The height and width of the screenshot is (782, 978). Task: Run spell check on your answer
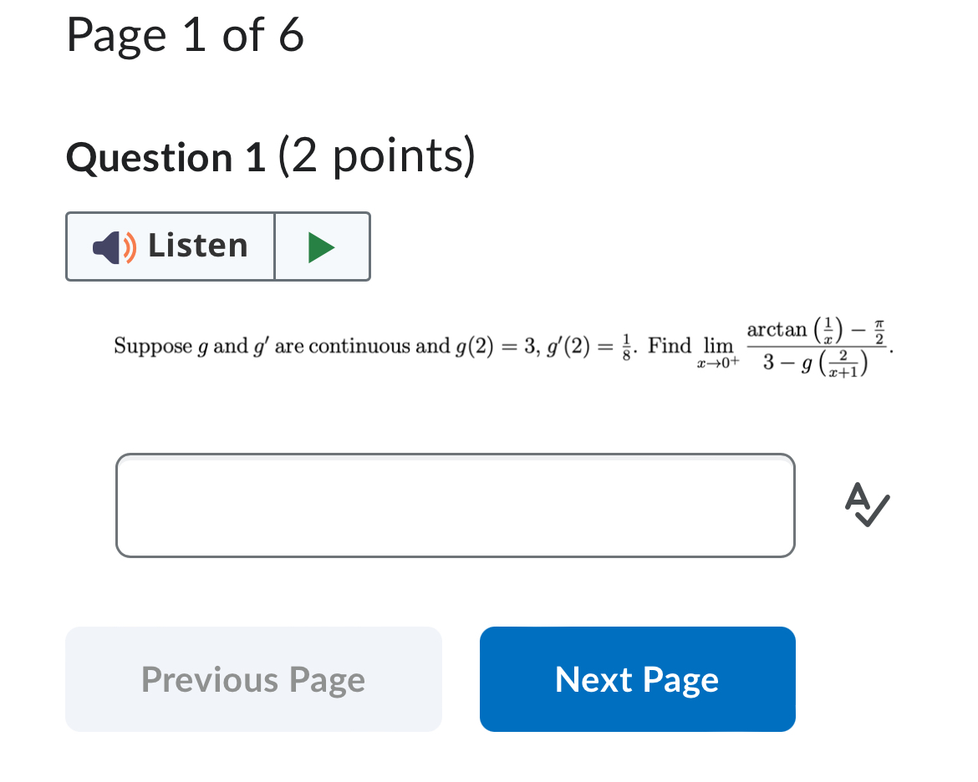866,505
